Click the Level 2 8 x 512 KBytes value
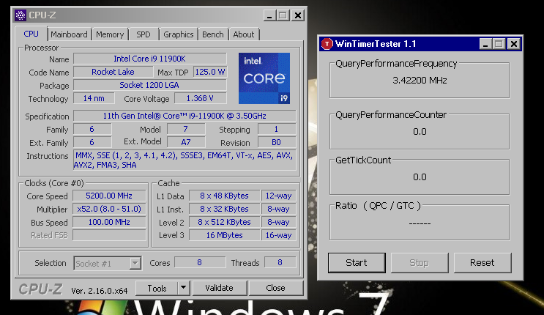The image size is (544, 315). pyautogui.click(x=225, y=222)
